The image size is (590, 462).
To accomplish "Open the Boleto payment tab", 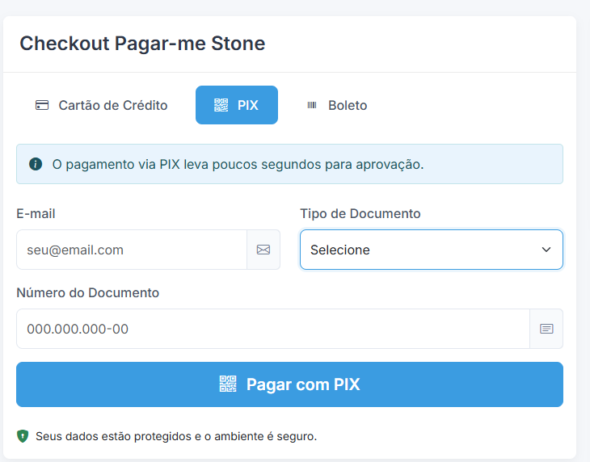I will pos(337,105).
